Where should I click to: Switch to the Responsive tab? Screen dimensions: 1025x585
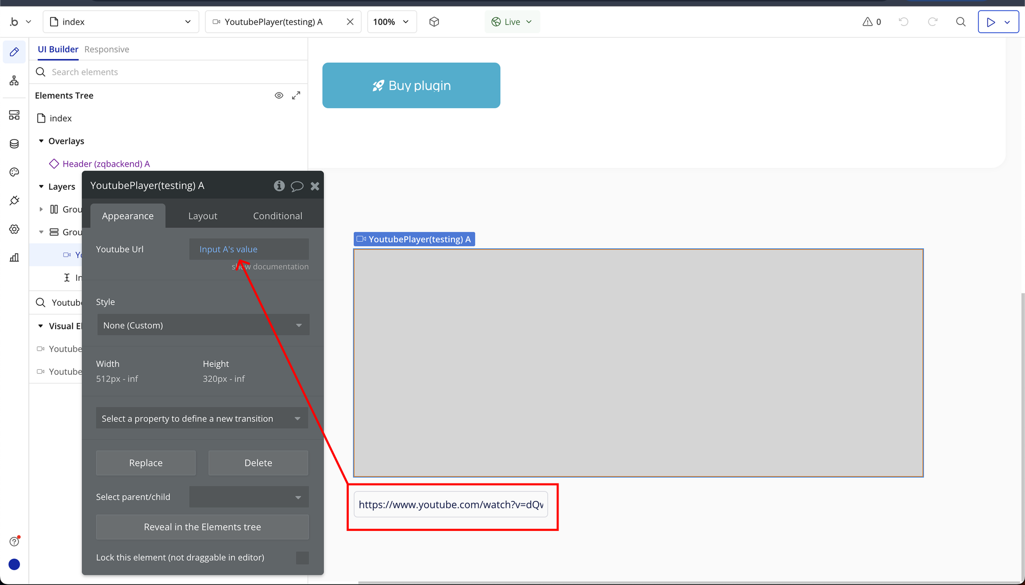pyautogui.click(x=107, y=49)
